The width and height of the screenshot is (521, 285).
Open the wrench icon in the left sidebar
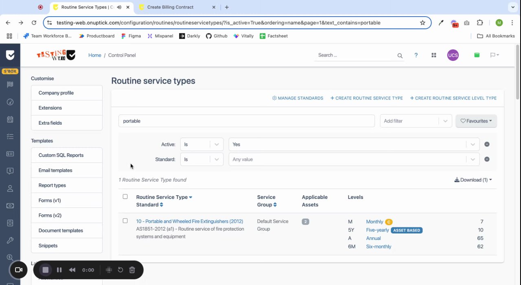10,240
